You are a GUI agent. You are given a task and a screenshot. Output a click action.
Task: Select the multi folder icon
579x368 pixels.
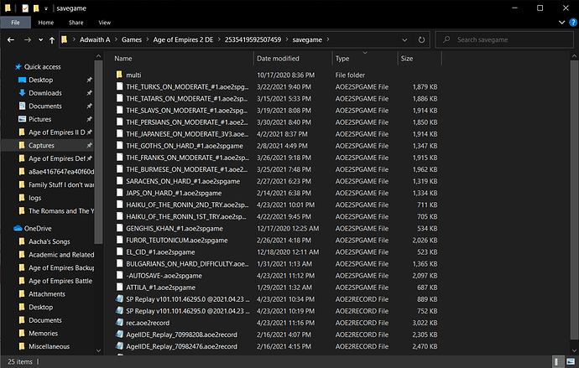[x=119, y=75]
